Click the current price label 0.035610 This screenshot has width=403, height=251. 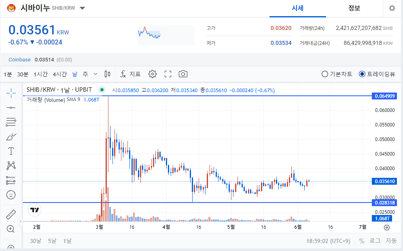(384, 181)
